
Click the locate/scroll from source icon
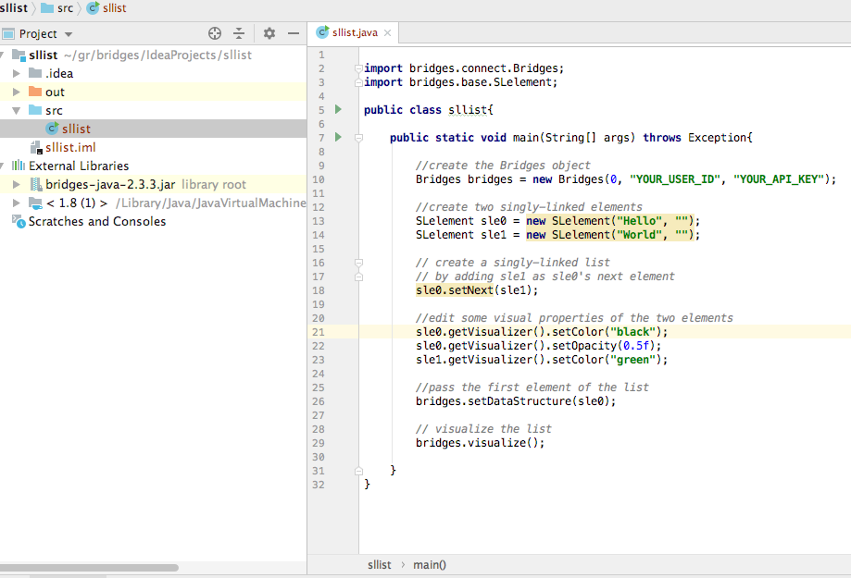215,33
